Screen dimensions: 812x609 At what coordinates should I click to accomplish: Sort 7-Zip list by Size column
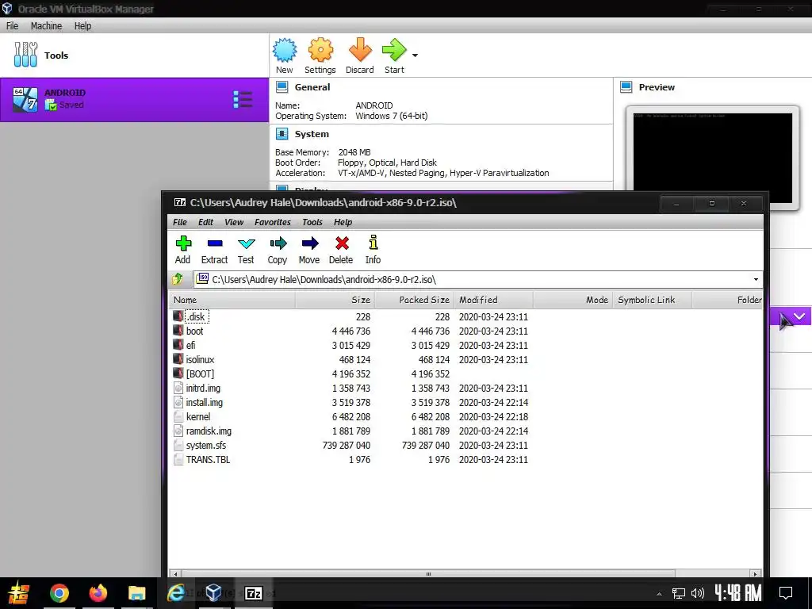click(335, 300)
